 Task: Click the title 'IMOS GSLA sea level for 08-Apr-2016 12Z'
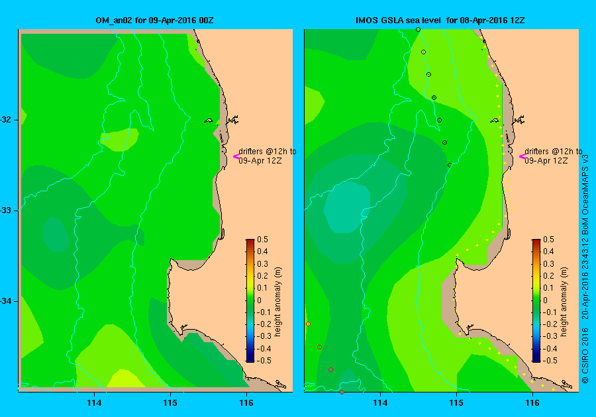click(440, 21)
